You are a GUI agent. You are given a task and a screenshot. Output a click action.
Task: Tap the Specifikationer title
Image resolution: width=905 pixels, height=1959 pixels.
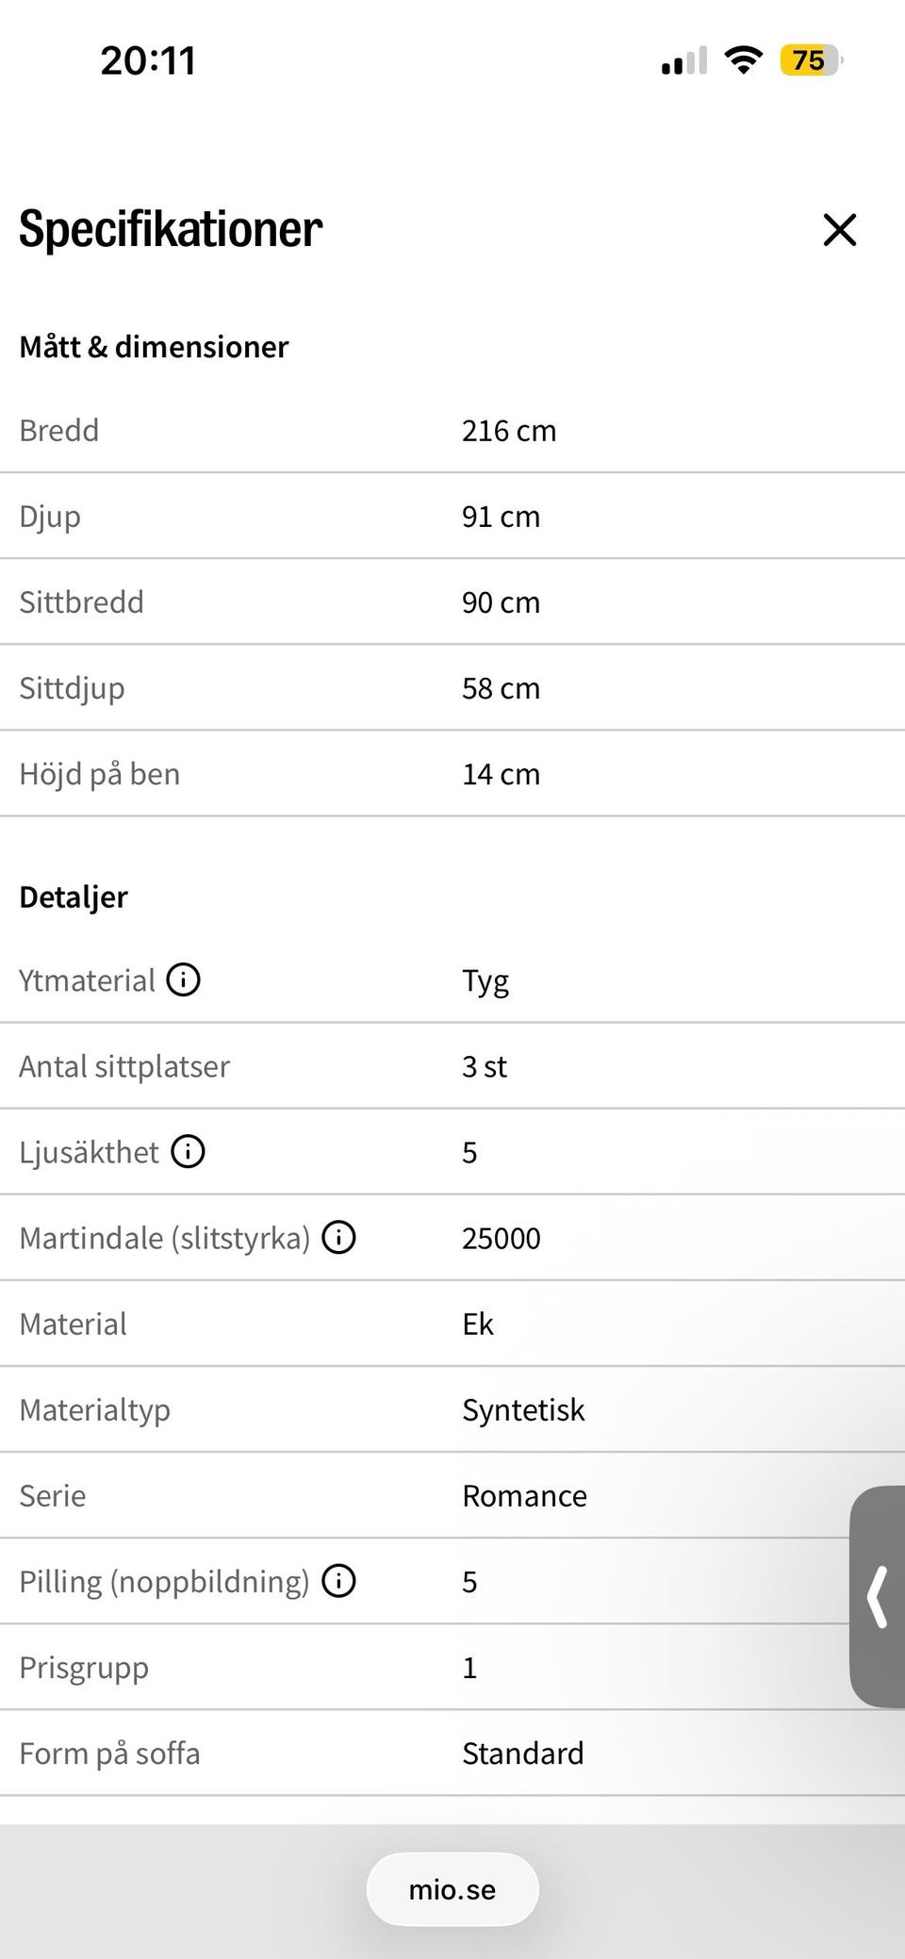(x=171, y=229)
